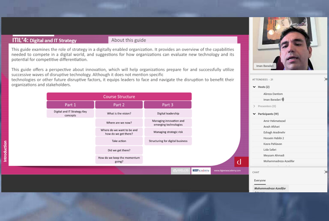Select the Everyone chat tab

point(260,180)
